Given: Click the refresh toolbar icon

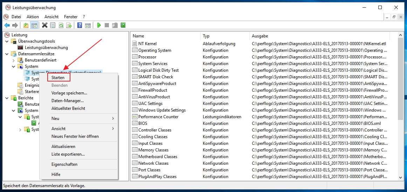Looking at the screenshot, I should (61, 25).
